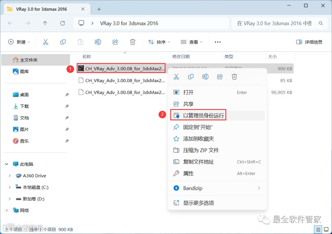The image size is (332, 234).
Task: Choose 显示更多选项 in the context menu
Action: (217, 203)
